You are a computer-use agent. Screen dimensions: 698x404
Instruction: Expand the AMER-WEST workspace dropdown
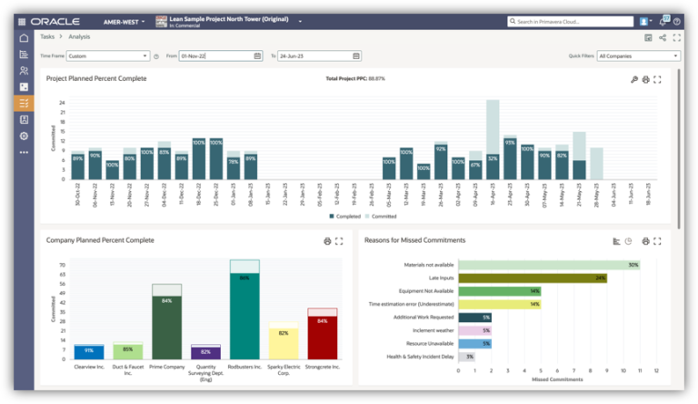click(125, 20)
